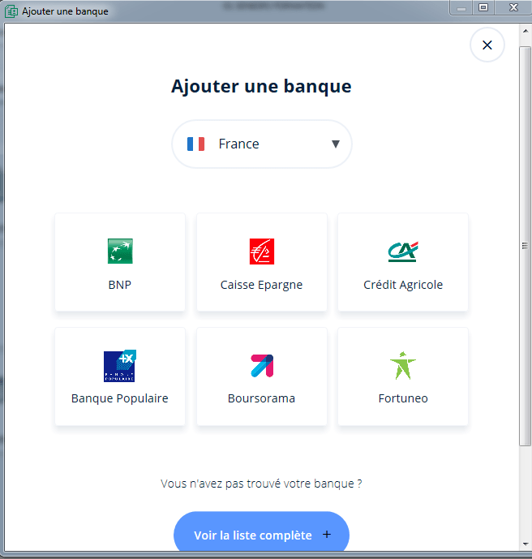The height and width of the screenshot is (559, 532).
Task: Click the French flag icon
Action: point(195,144)
